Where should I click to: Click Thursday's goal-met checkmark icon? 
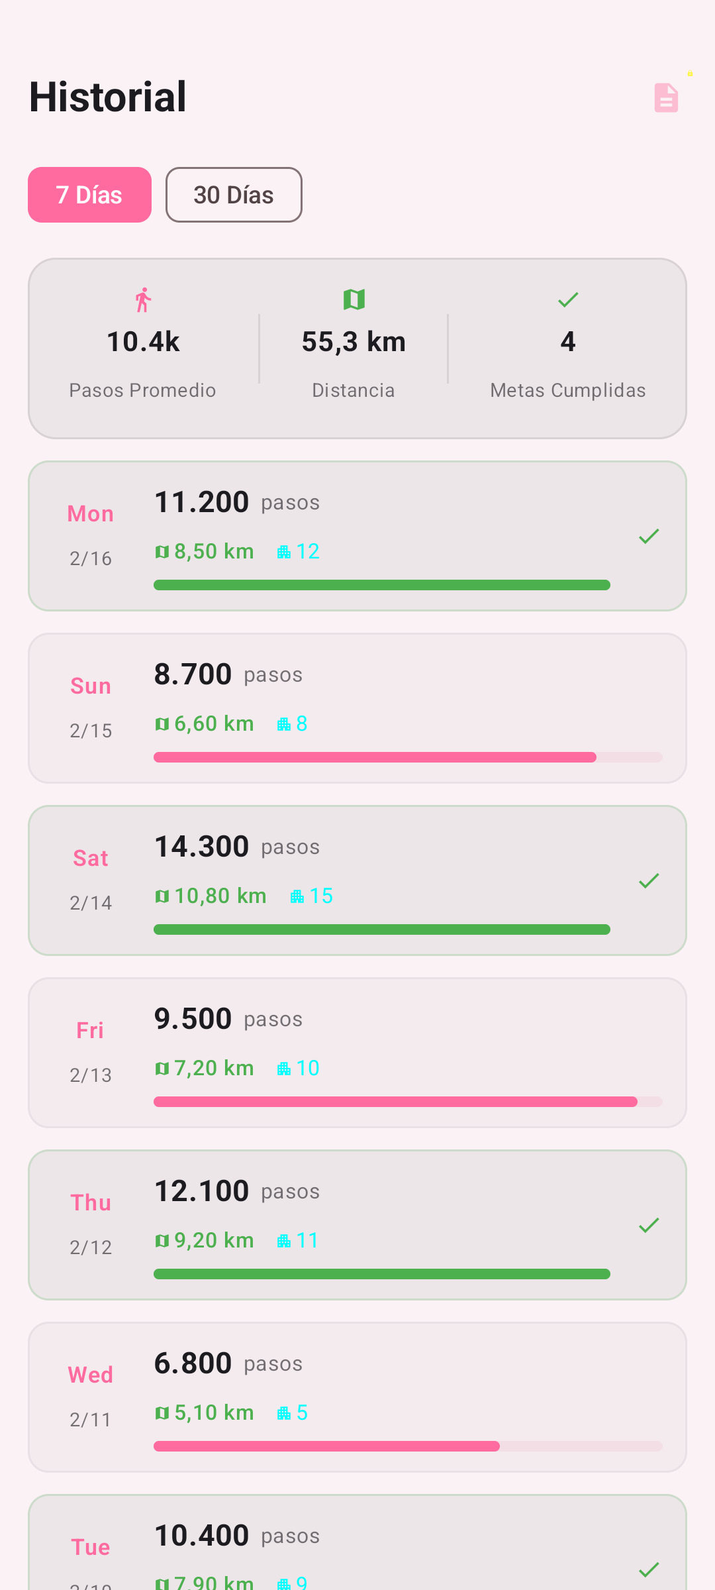click(x=649, y=1225)
